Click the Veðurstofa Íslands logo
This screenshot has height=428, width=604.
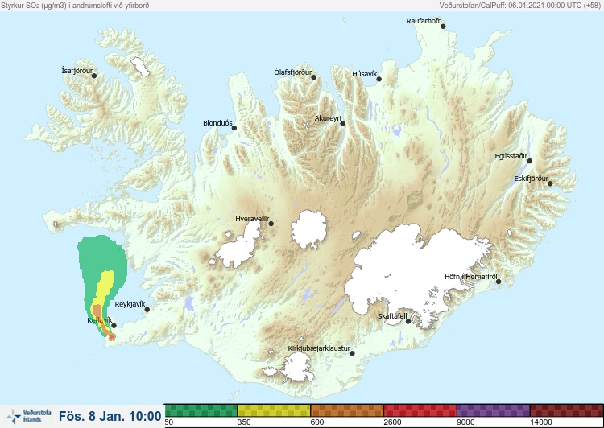[29, 417]
